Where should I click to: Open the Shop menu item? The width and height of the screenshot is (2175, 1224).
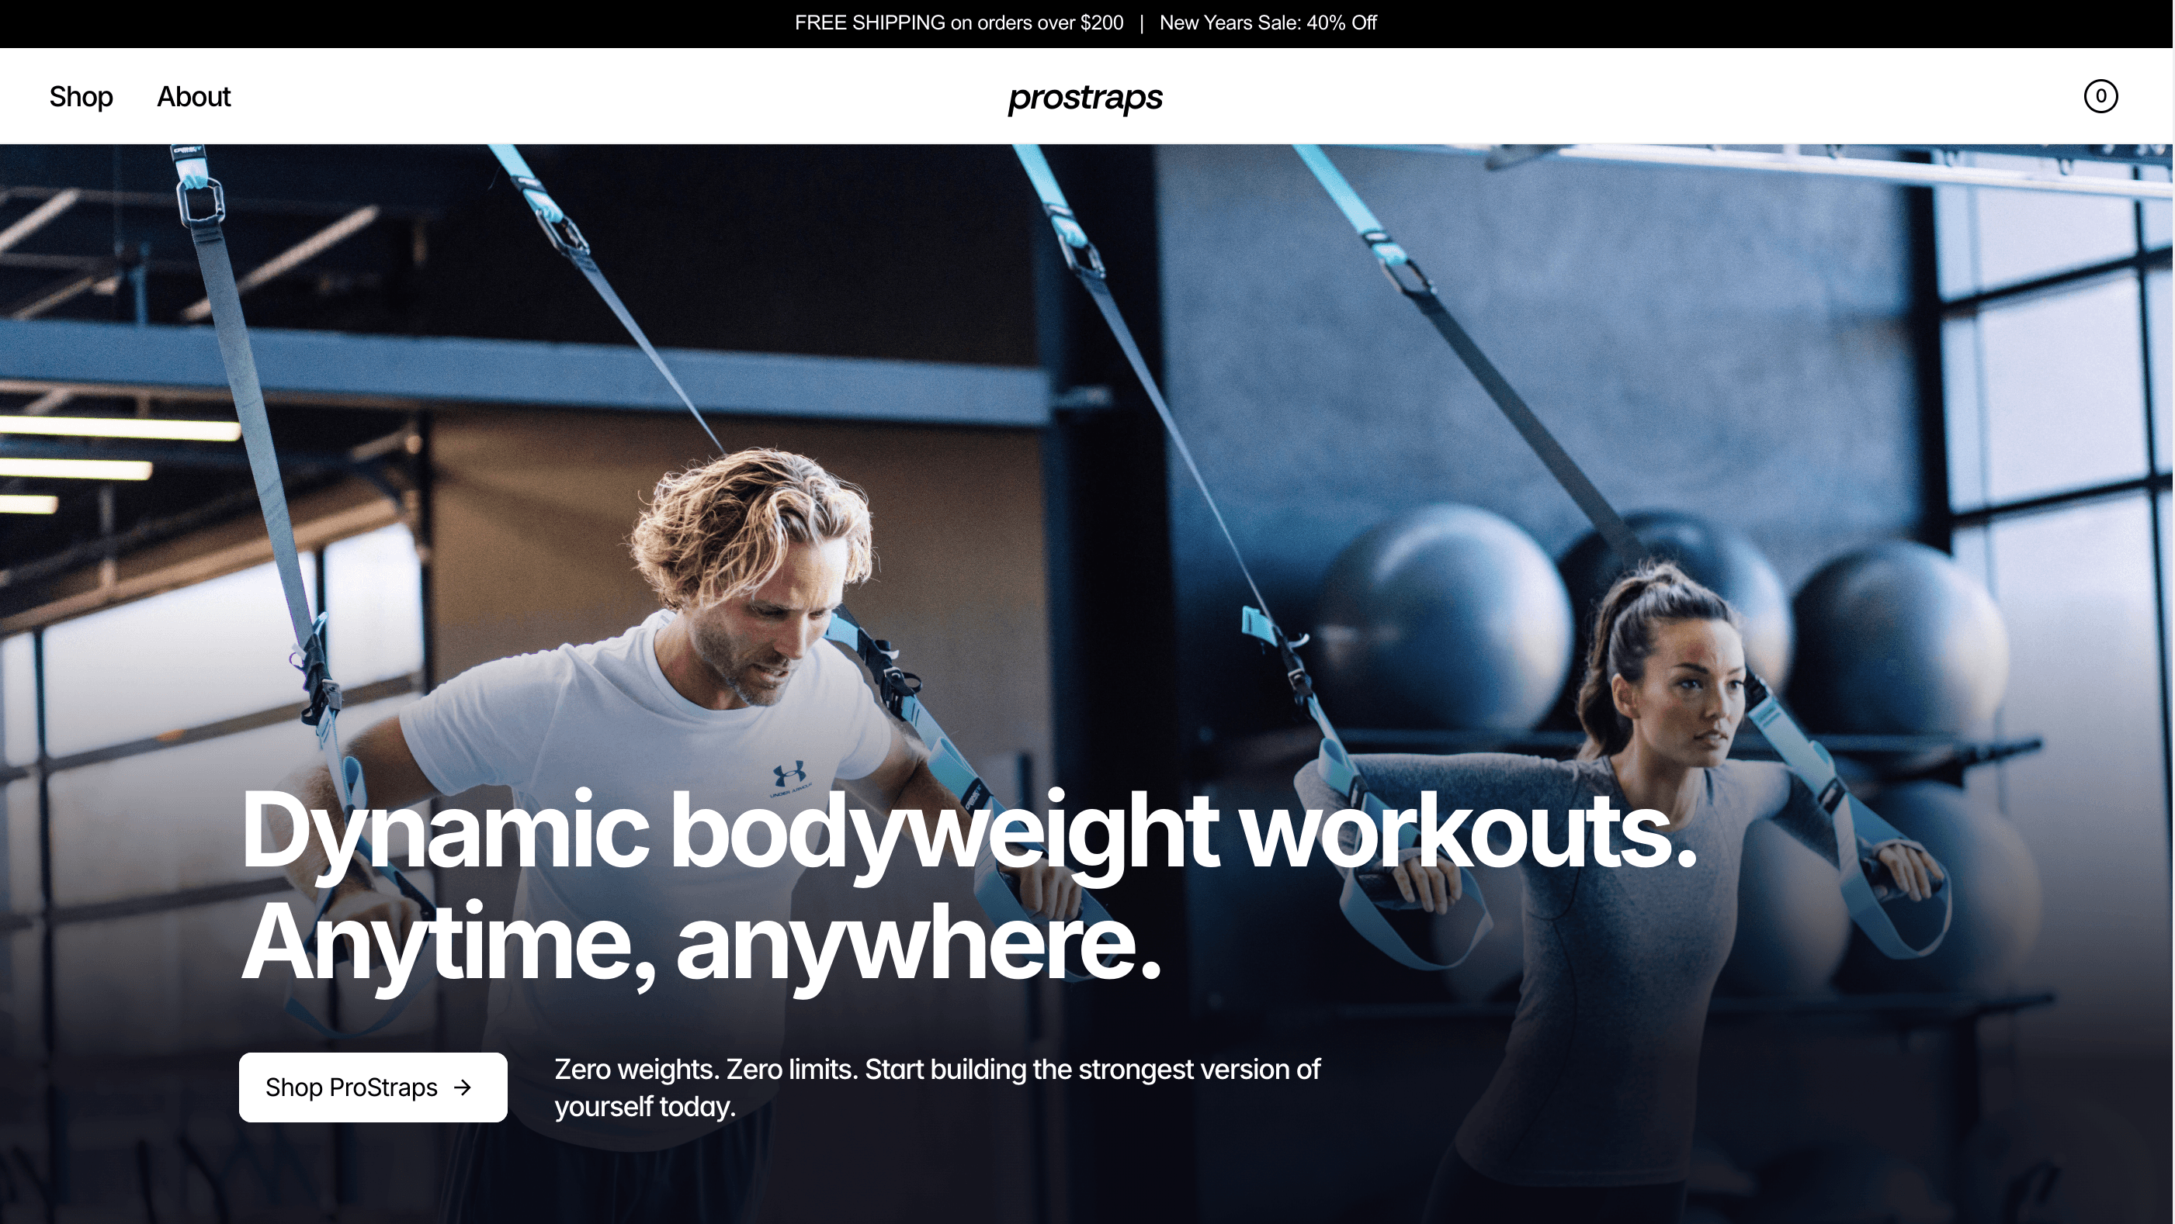click(x=81, y=97)
